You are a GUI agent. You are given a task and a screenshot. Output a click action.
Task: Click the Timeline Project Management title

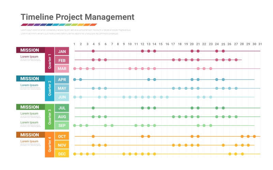(77, 17)
